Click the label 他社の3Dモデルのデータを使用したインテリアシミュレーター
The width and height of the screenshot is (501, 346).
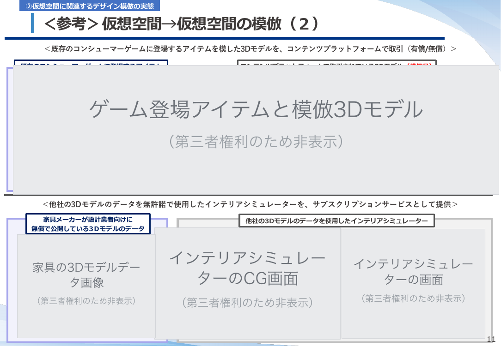(x=336, y=221)
